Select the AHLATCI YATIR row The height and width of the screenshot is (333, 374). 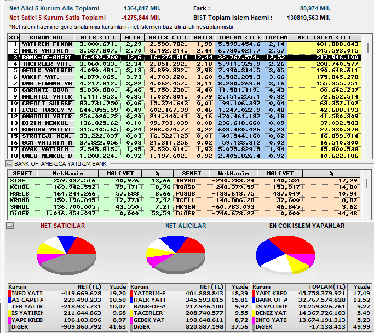click(184, 97)
